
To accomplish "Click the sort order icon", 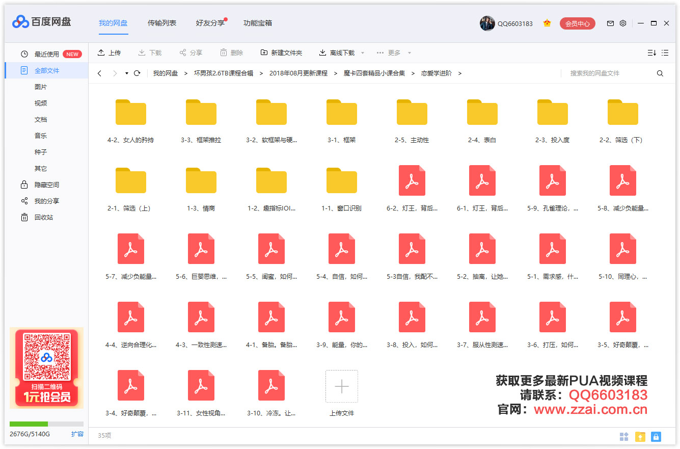I will click(x=651, y=53).
